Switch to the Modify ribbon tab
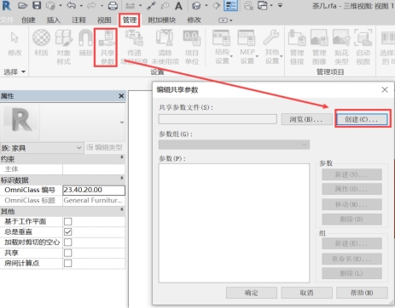Image resolution: width=395 pixels, height=308 pixels. pos(195,20)
